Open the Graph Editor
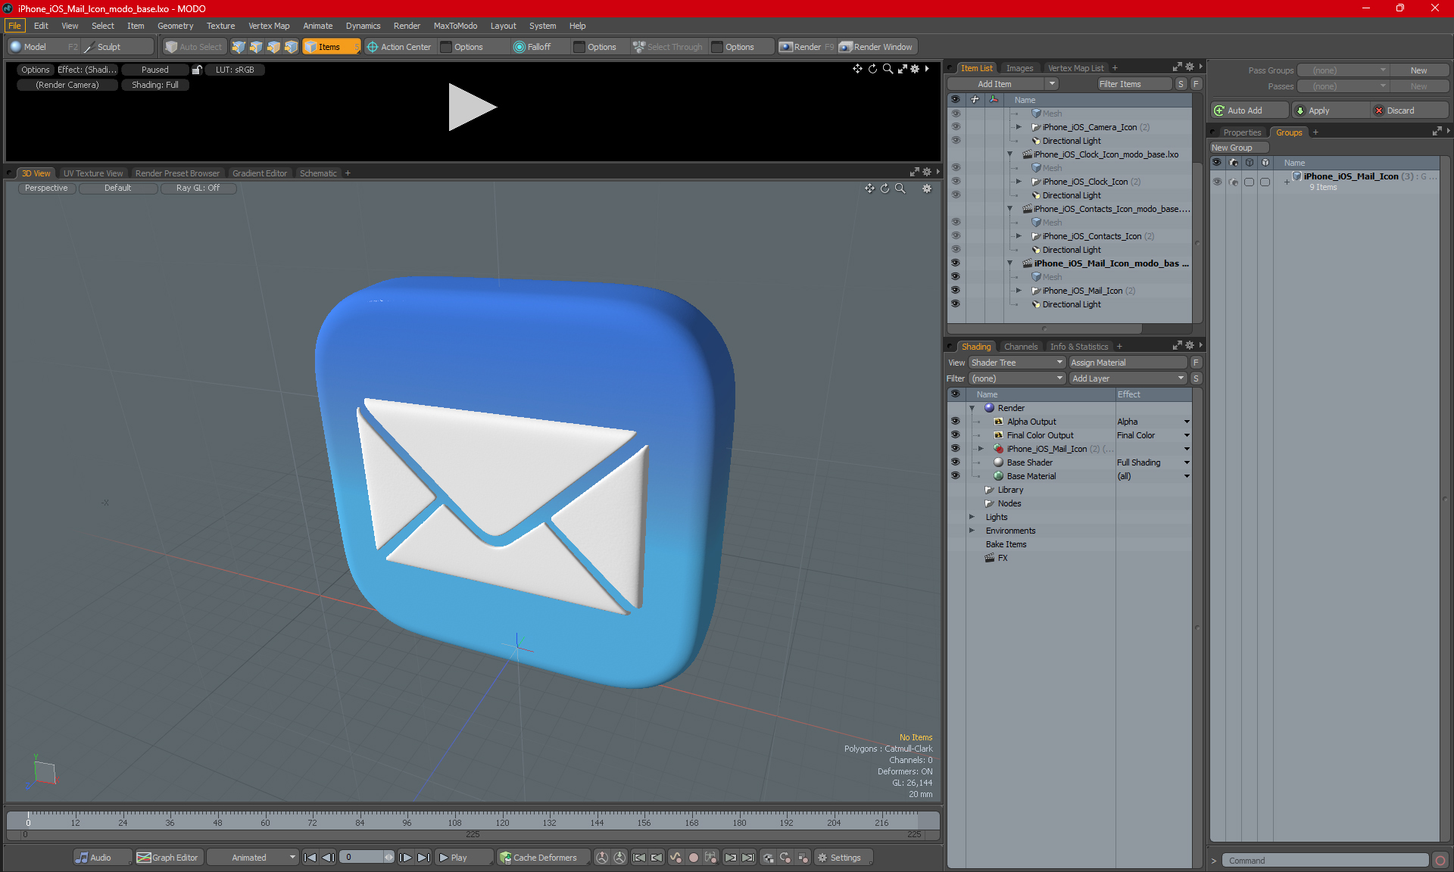This screenshot has height=872, width=1454. click(168, 858)
